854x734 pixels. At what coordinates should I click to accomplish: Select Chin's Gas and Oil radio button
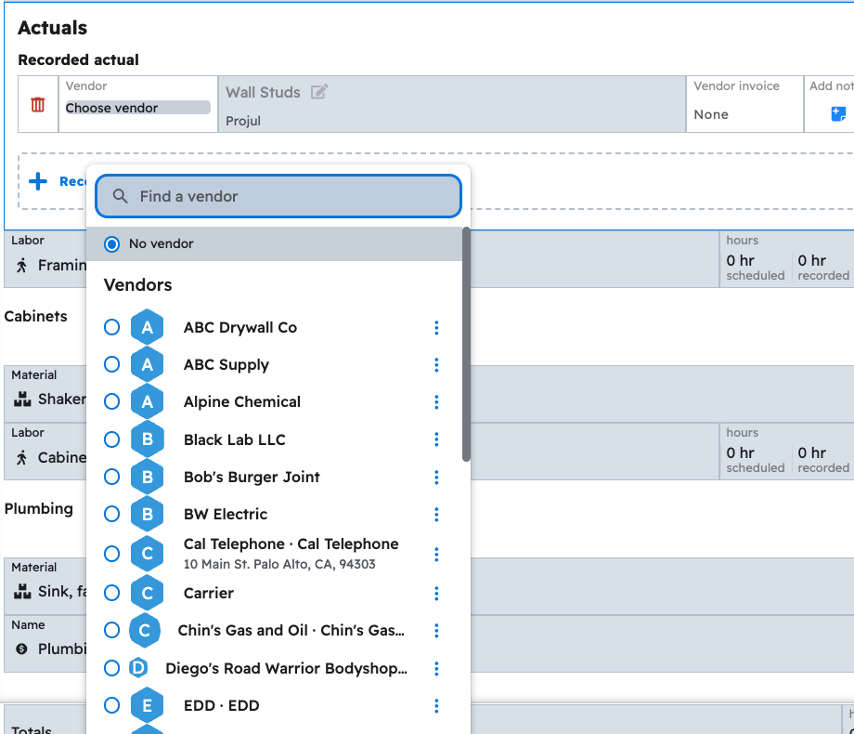pyautogui.click(x=111, y=630)
